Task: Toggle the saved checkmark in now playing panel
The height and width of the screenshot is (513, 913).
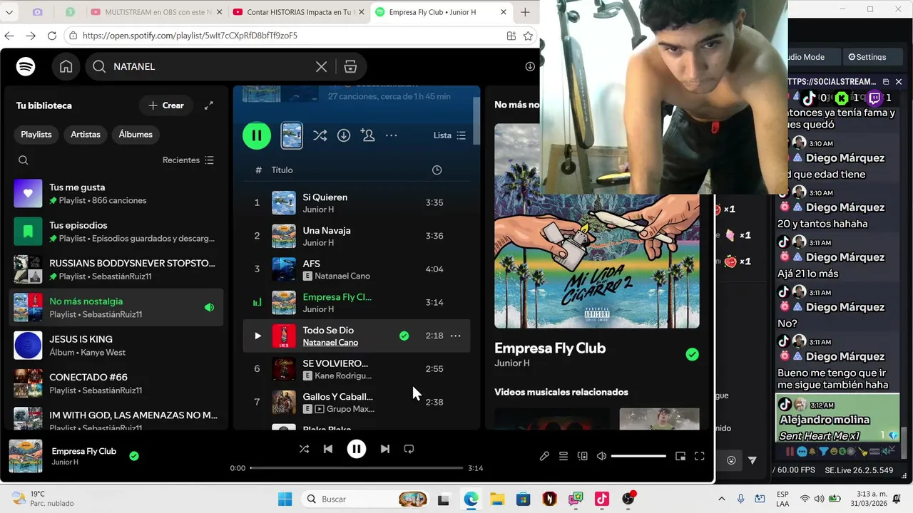Action: coord(692,354)
